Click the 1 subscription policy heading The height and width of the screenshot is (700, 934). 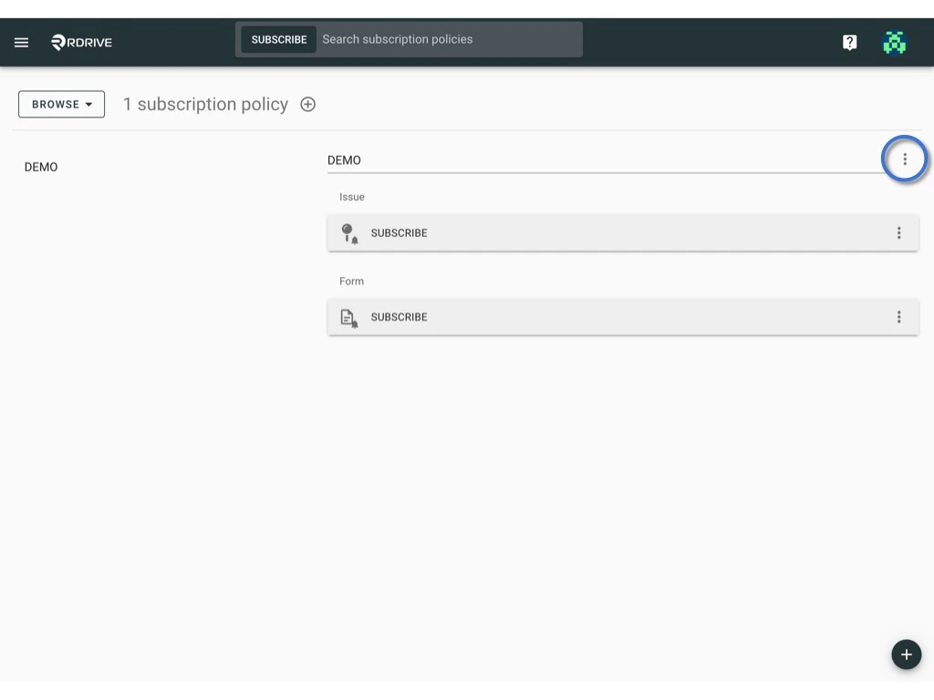click(x=206, y=104)
